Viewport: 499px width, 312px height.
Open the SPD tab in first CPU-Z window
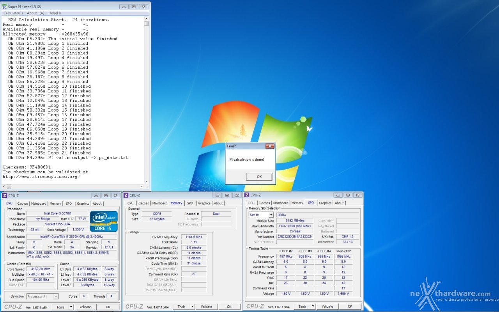click(x=69, y=204)
